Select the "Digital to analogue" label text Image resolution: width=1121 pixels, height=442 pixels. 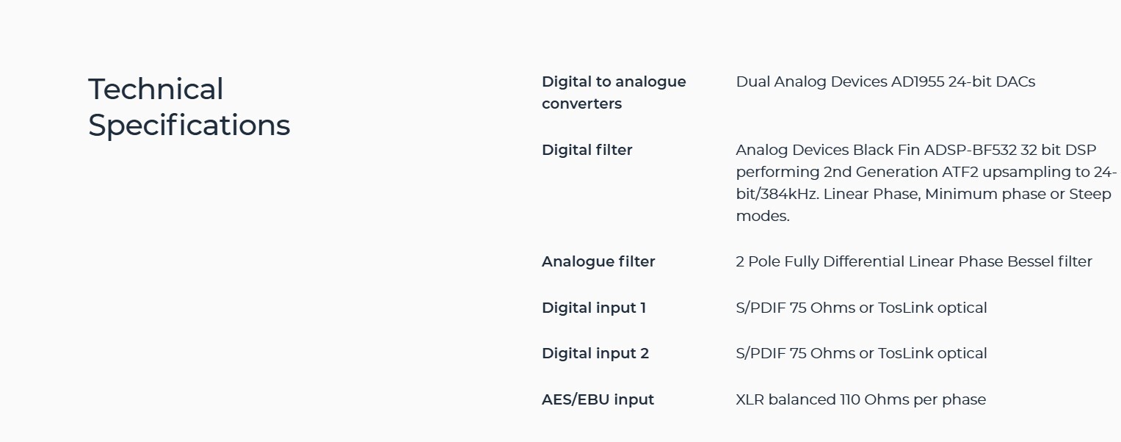pos(614,81)
